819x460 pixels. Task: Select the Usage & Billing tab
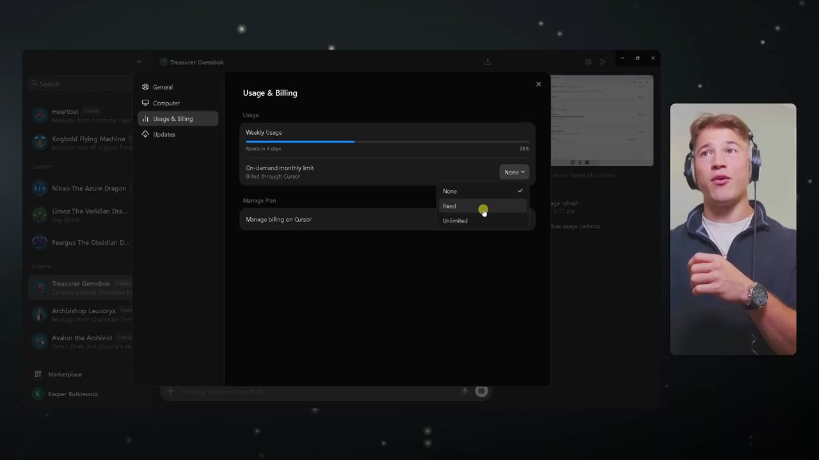coord(178,118)
